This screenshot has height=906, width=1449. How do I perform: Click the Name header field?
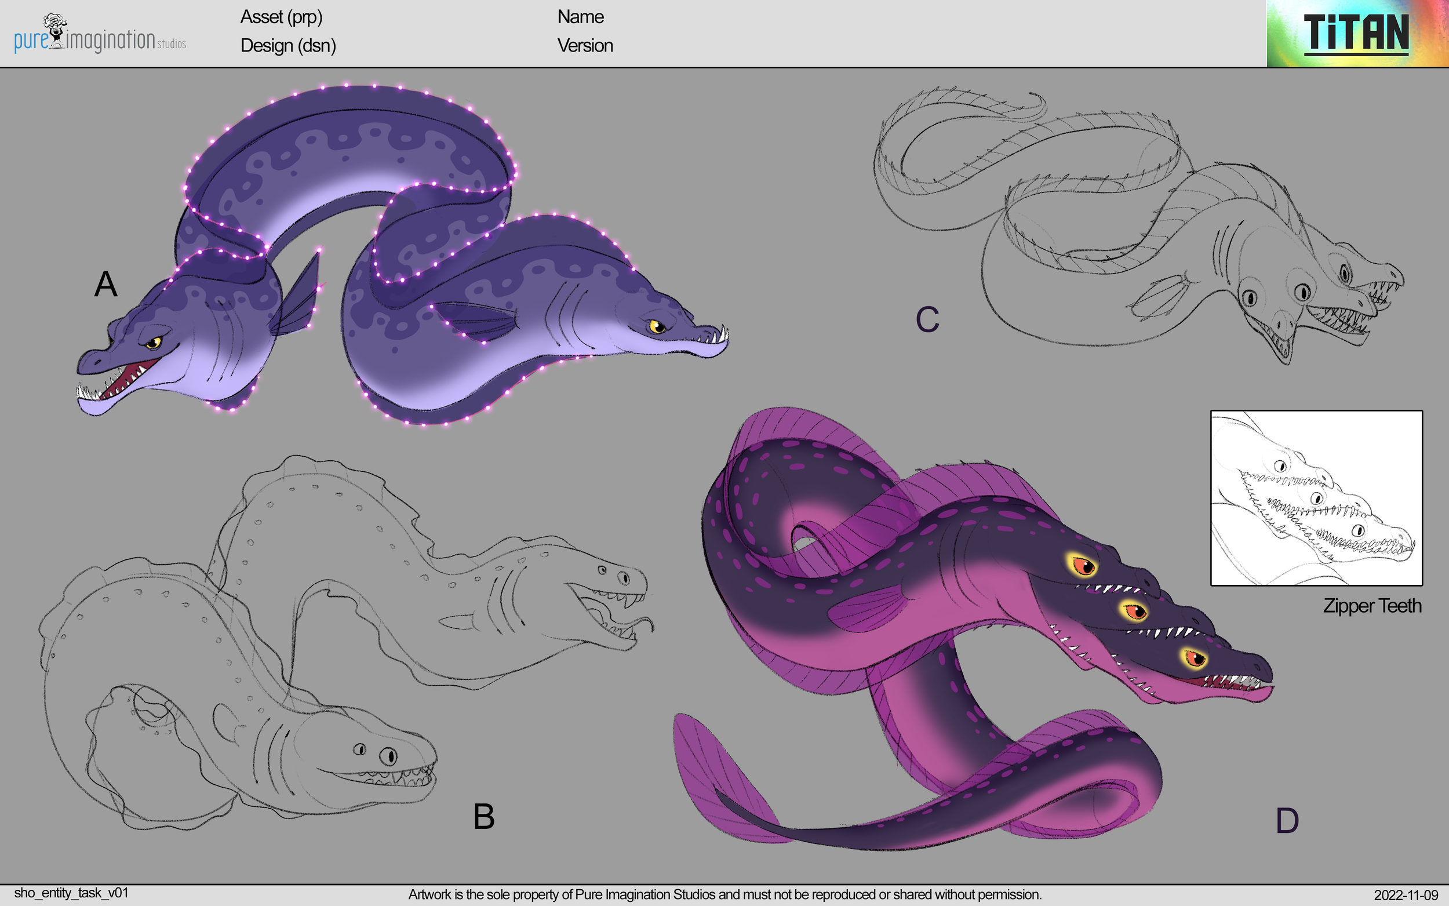tap(580, 17)
